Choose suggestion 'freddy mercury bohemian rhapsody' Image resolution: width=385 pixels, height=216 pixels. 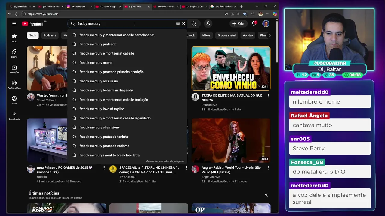(127, 90)
